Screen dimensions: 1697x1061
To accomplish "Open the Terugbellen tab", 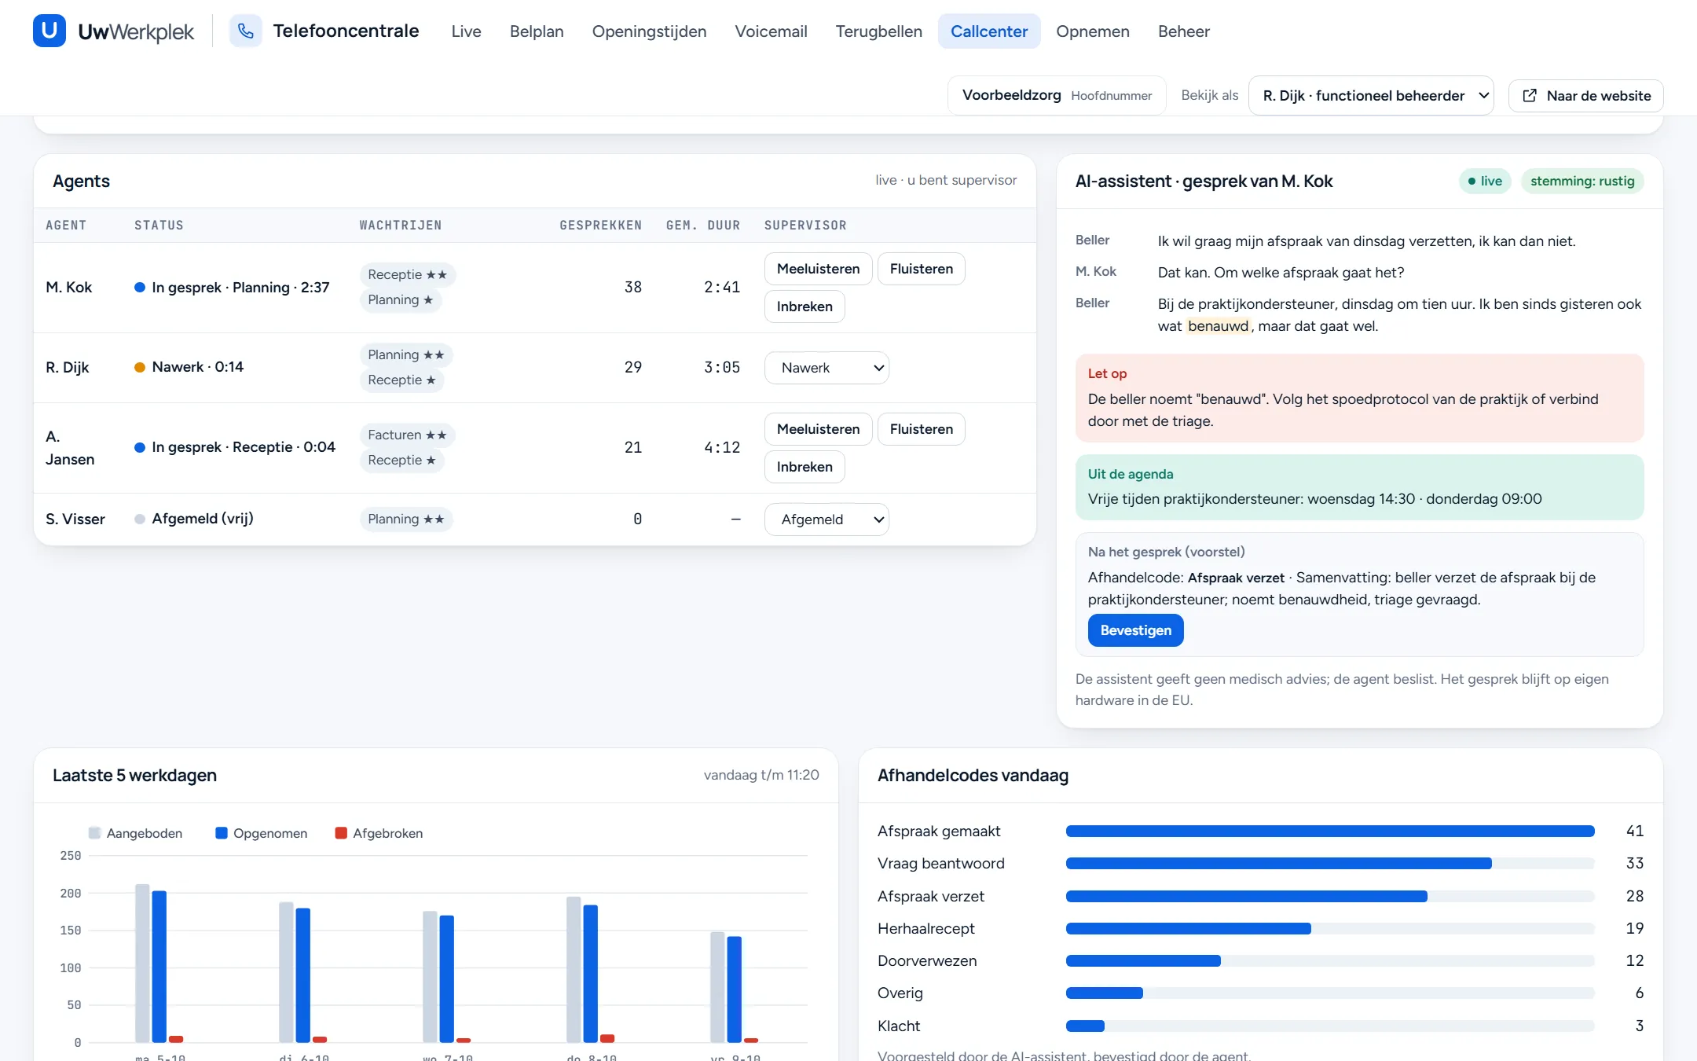I will point(878,31).
